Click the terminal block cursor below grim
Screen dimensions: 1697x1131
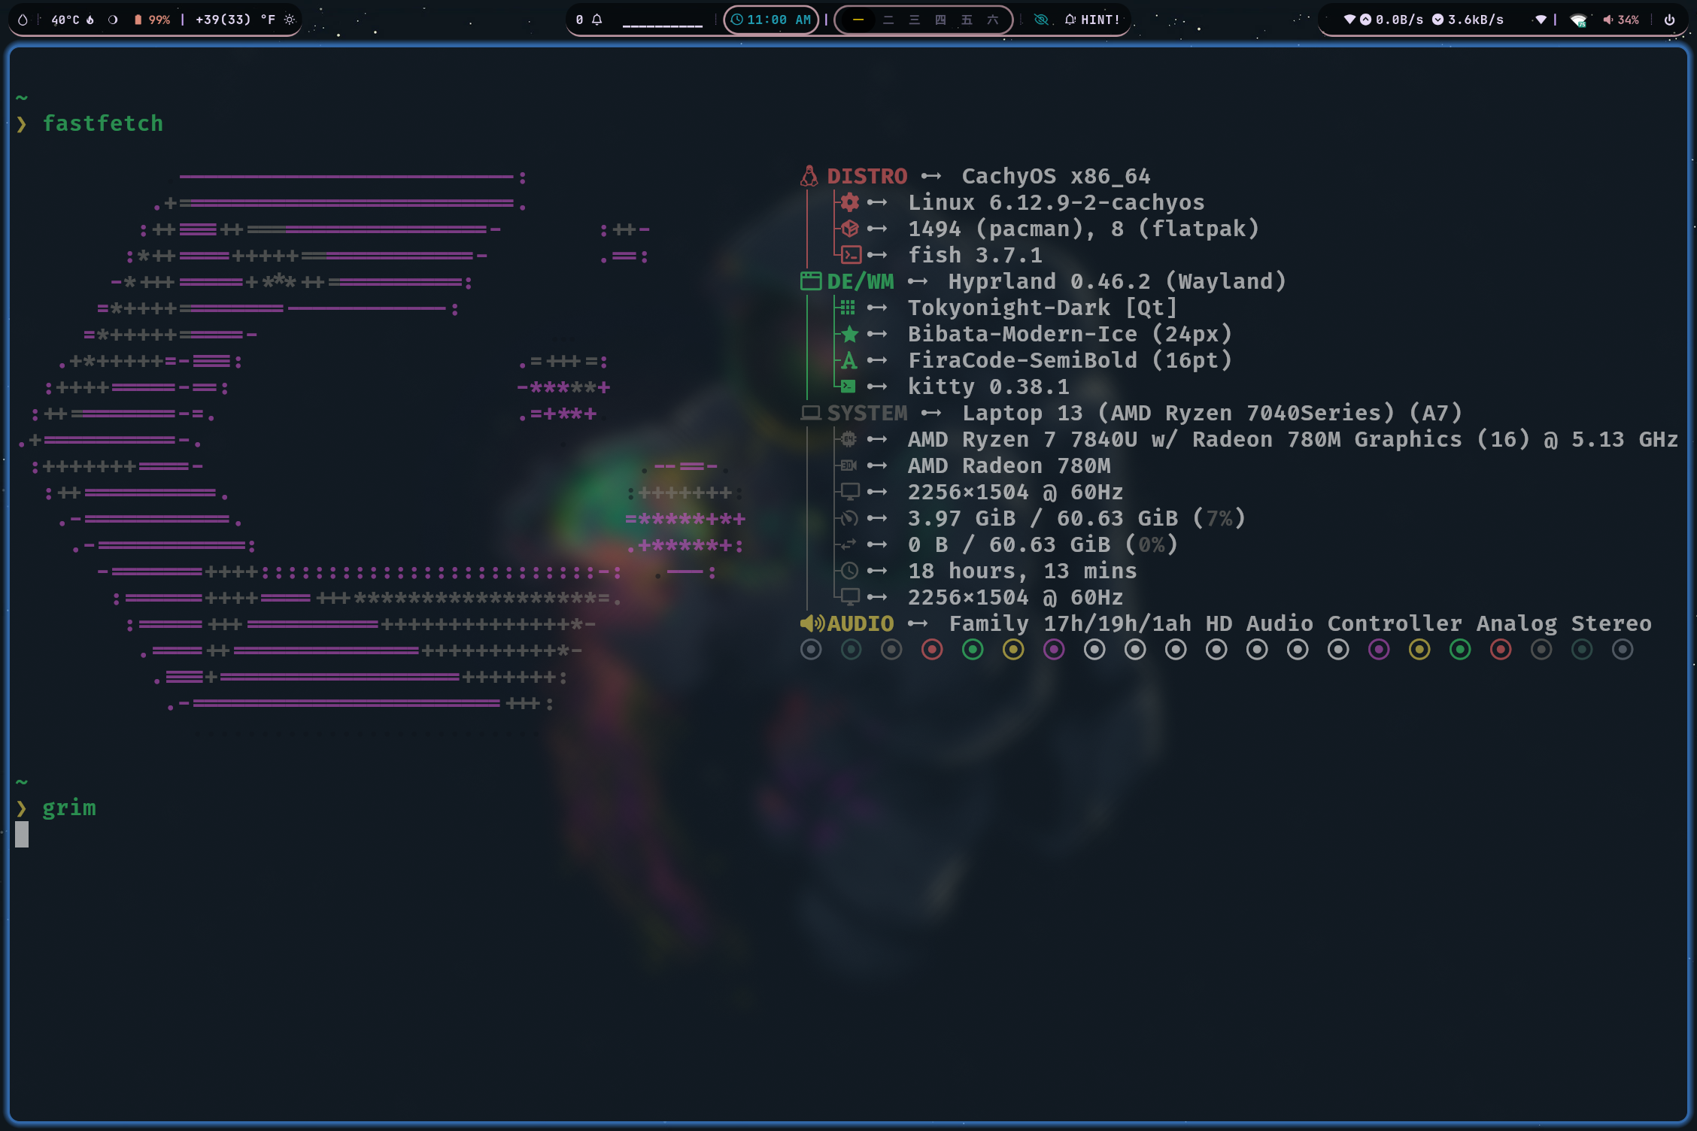[x=22, y=834]
